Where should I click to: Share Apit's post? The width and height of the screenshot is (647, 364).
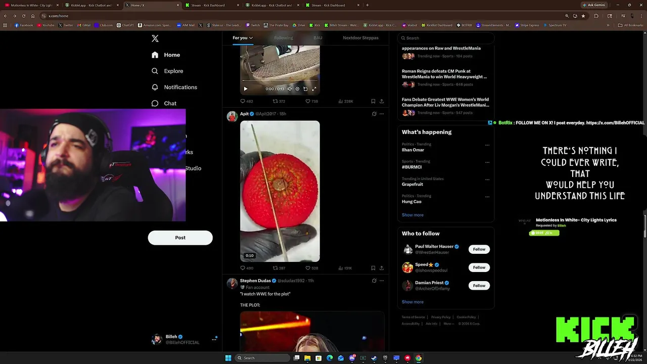click(382, 268)
